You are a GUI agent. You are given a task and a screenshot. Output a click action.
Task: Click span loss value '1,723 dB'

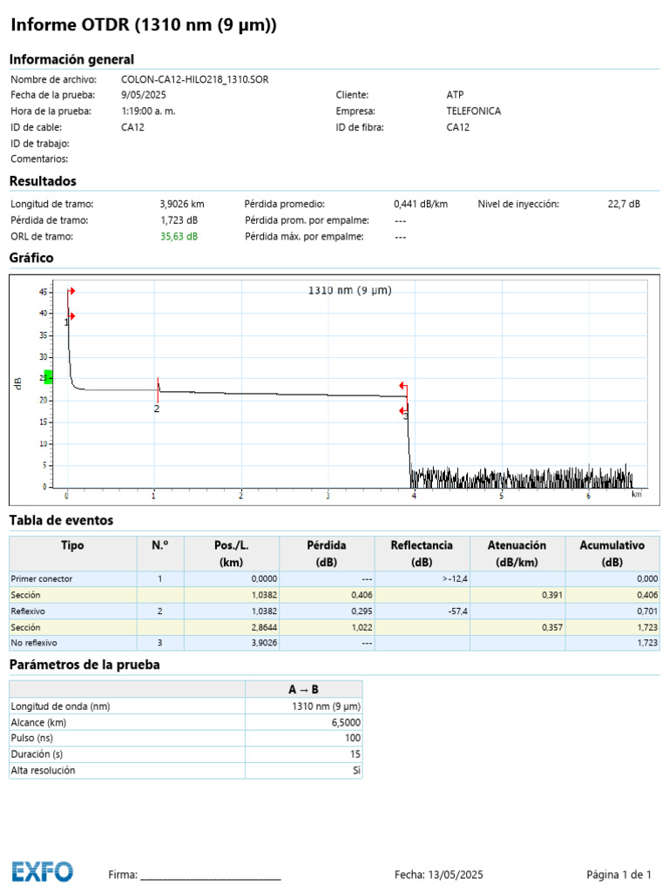pyautogui.click(x=179, y=220)
